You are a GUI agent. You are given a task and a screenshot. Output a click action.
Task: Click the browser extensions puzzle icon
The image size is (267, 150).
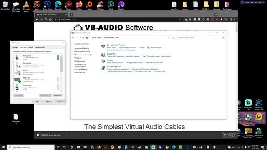pos(221,20)
